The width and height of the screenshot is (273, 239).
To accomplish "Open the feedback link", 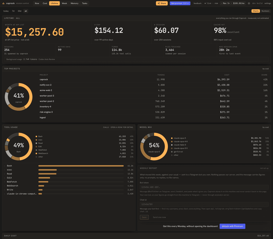I will 197,3.
